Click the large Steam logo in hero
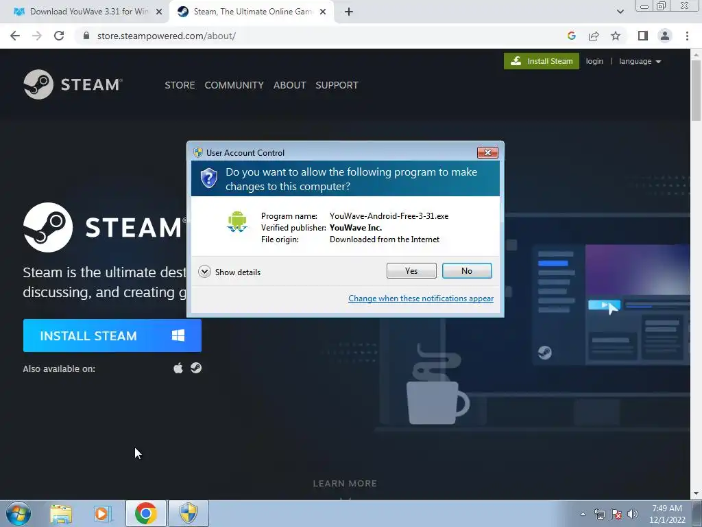This screenshot has width=702, height=527. [104, 227]
